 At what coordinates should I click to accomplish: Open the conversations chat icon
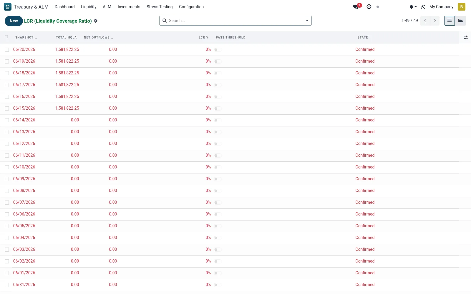point(356,7)
